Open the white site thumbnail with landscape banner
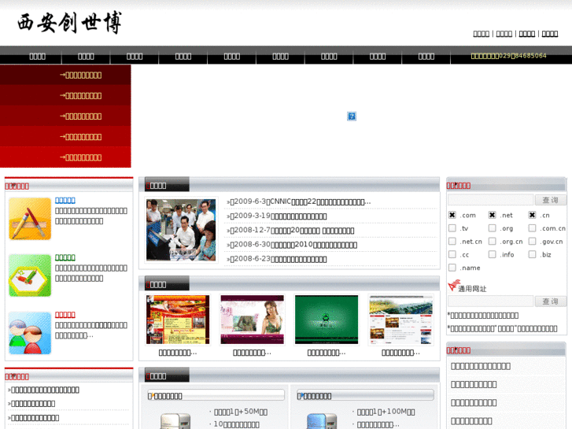The height and width of the screenshot is (429, 572). [x=401, y=320]
